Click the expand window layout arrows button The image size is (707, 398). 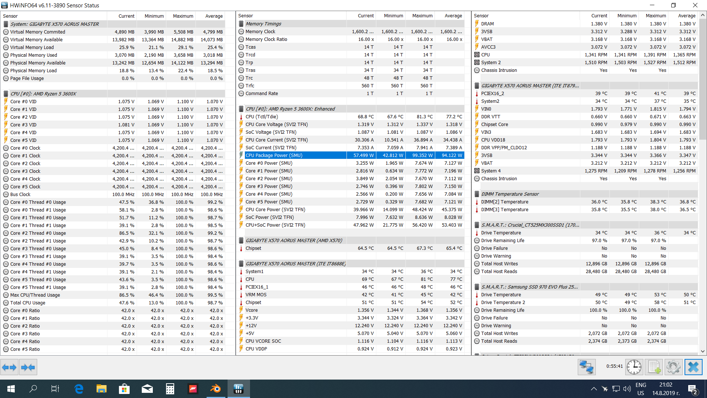click(9, 367)
